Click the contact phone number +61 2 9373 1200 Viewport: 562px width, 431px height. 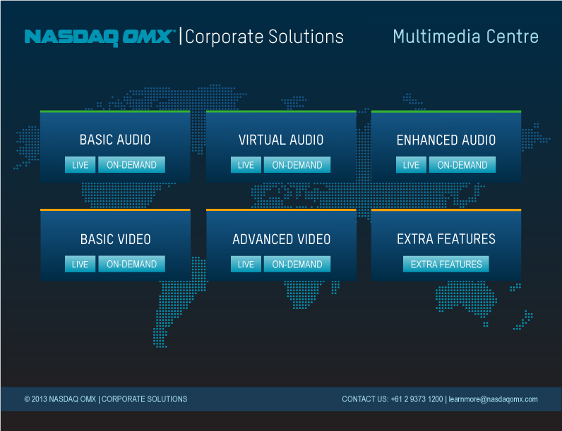[417, 399]
